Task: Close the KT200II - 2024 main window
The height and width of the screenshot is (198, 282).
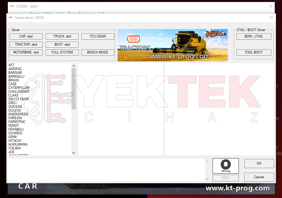Action: (270, 6)
